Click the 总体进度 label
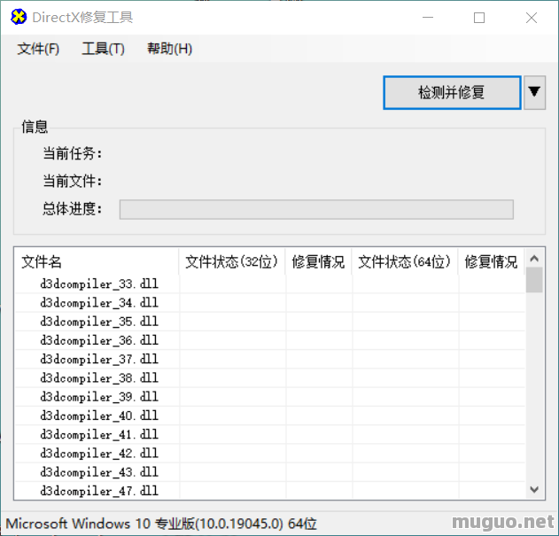The image size is (559, 536). pos(73,208)
